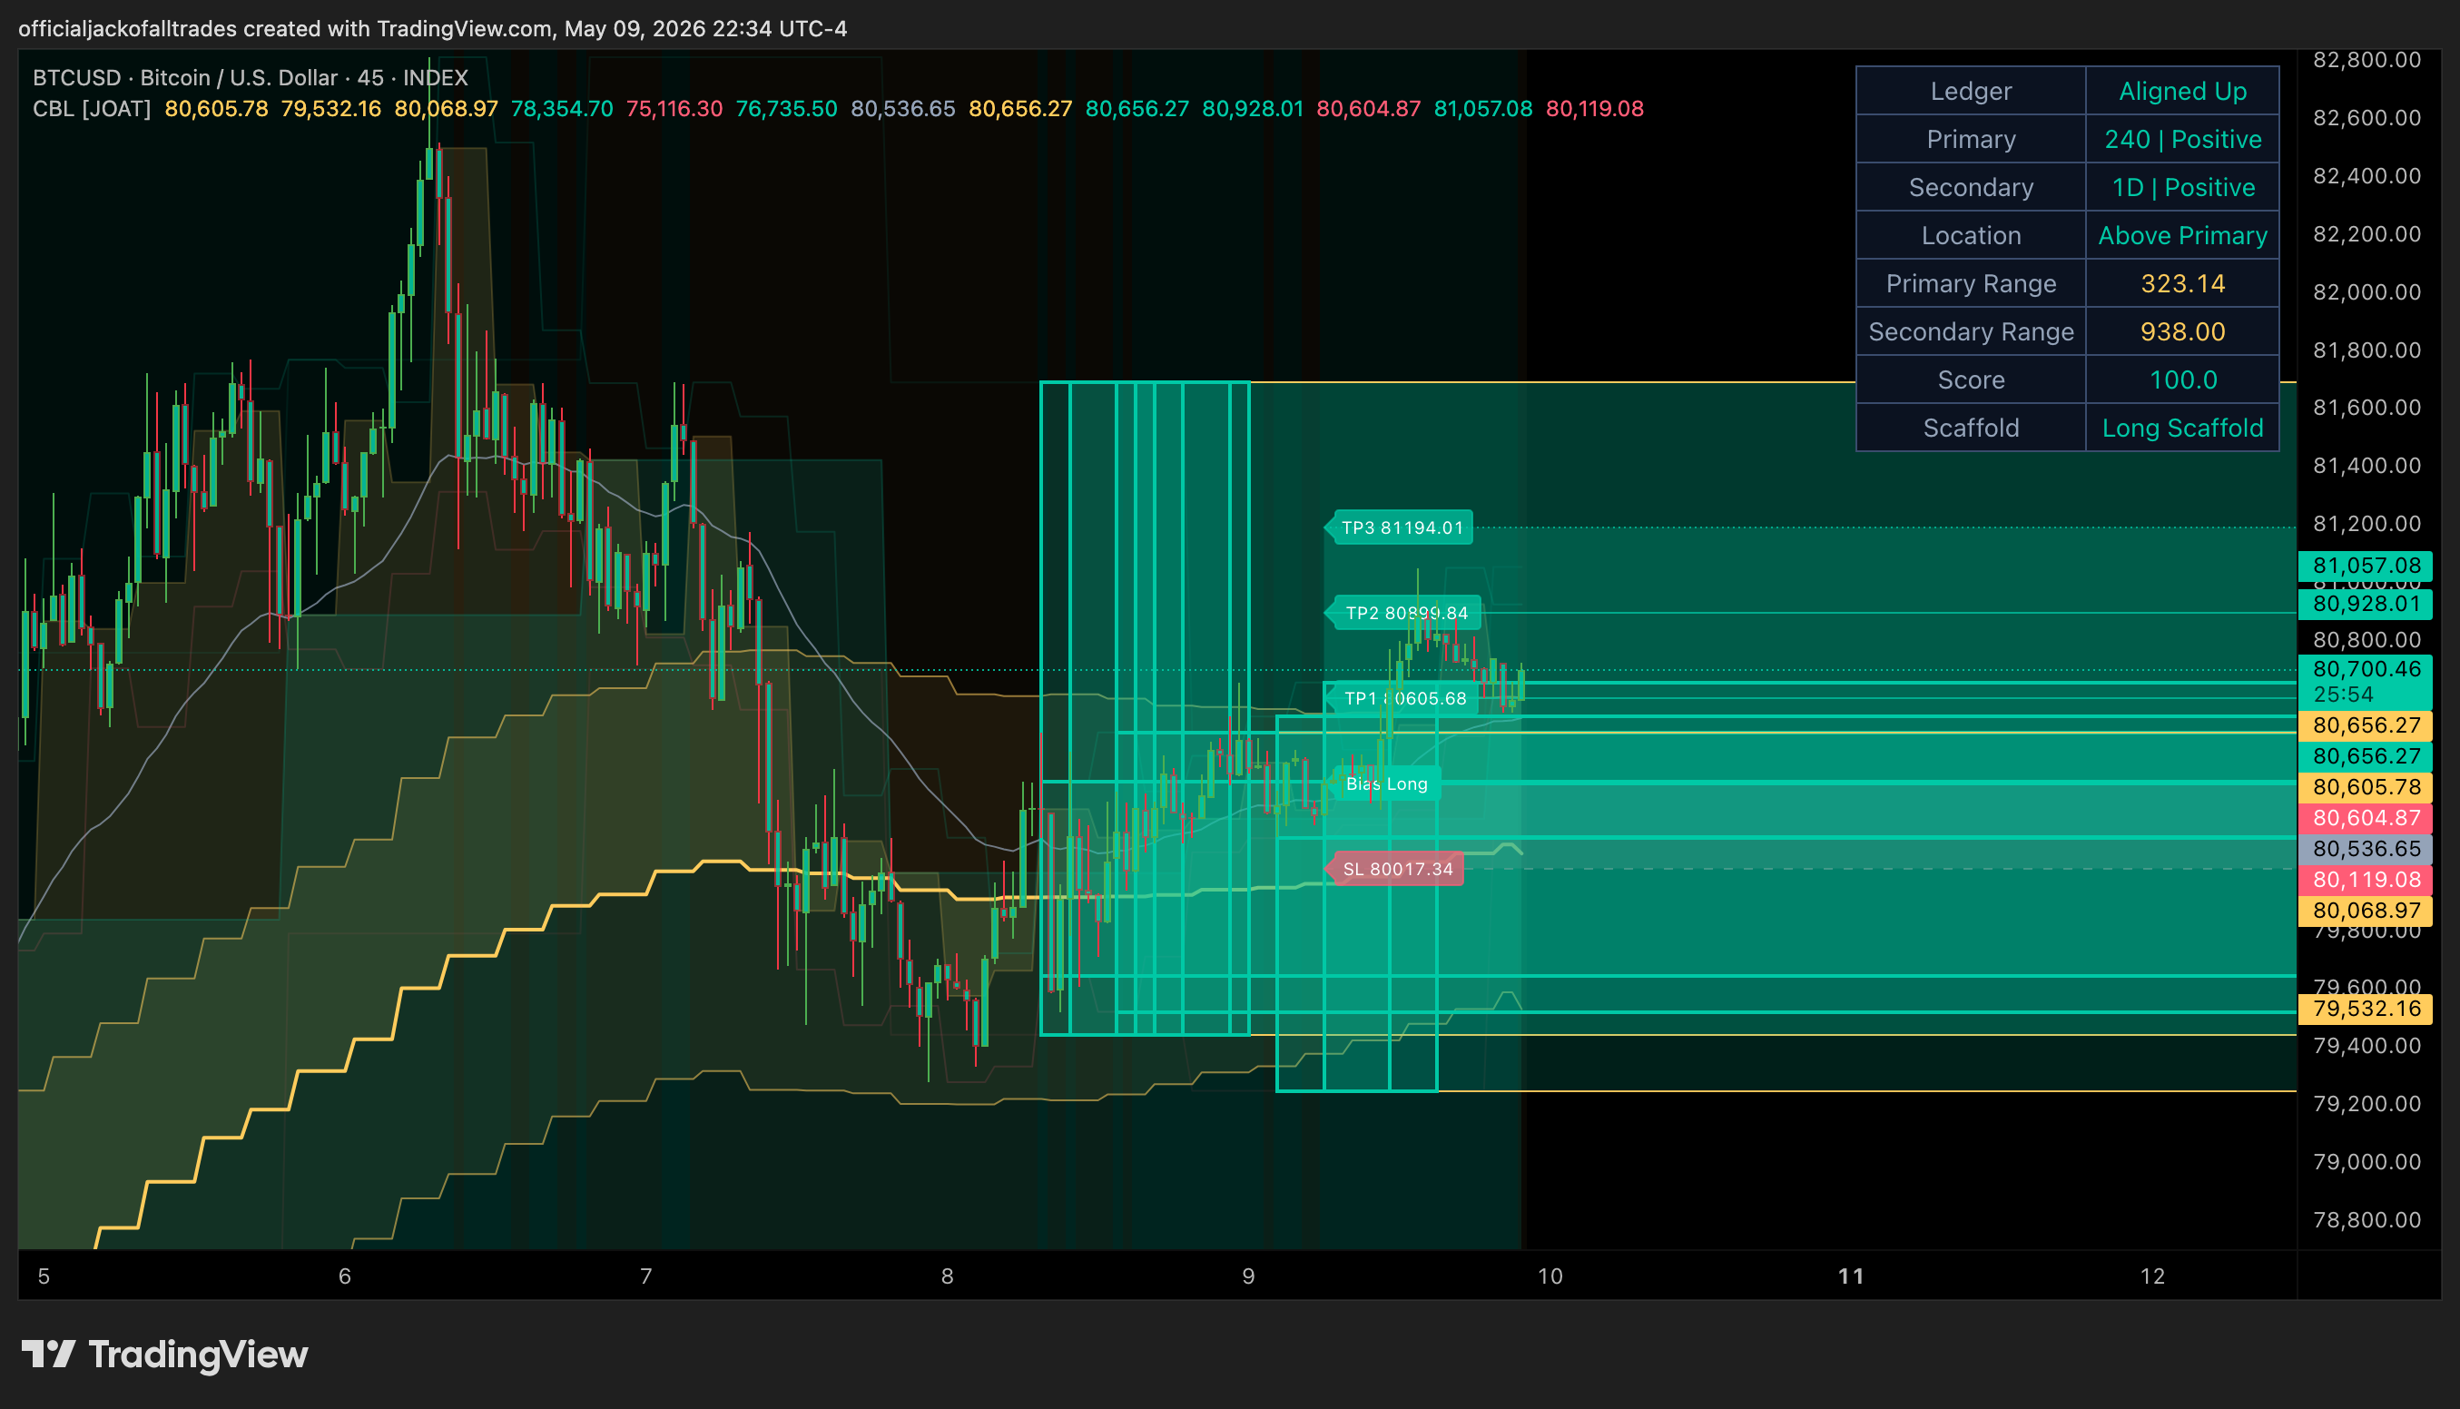The width and height of the screenshot is (2460, 1409).
Task: Select the Location table cell
Action: click(1971, 235)
